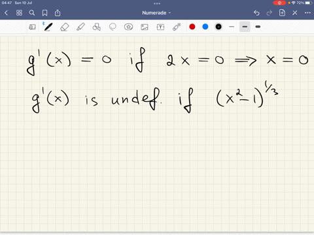The image size is (314, 235).
Task: Toggle the read-only mode icon
Action: pyautogui.click(x=32, y=27)
